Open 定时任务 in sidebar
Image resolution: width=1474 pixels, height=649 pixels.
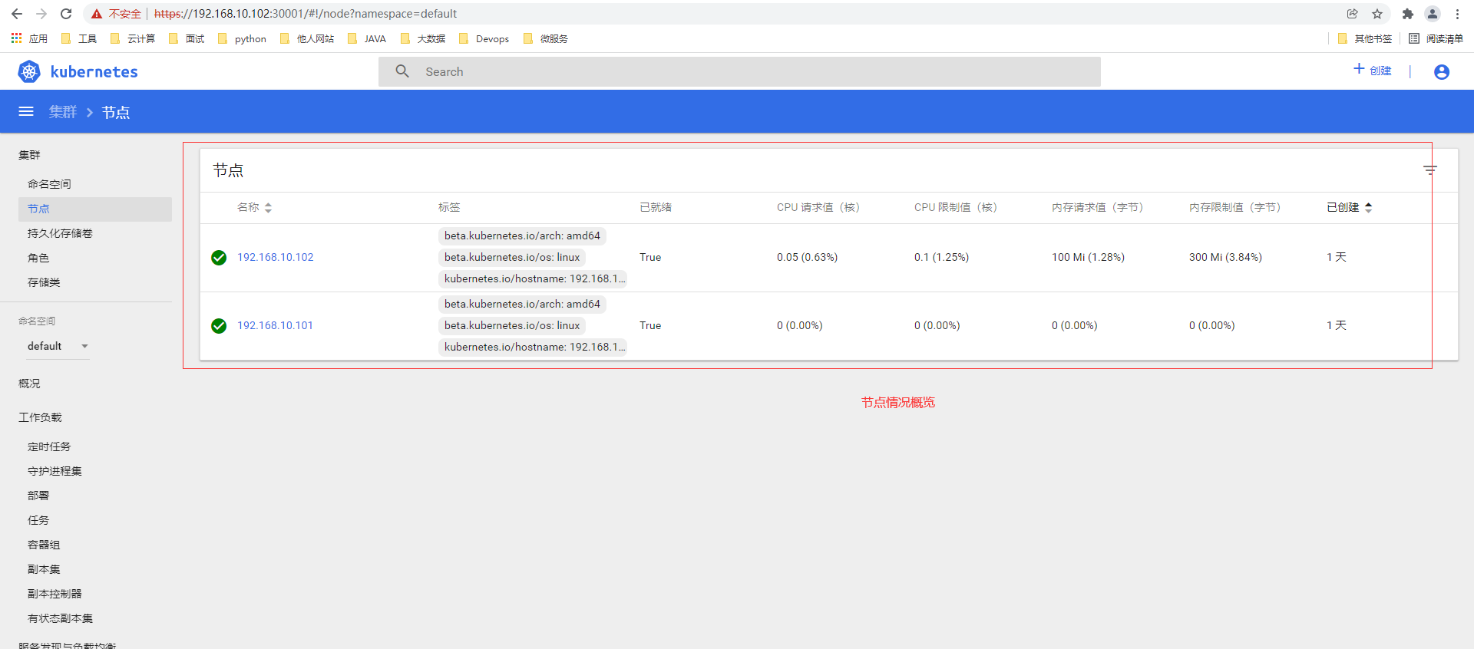(49, 446)
